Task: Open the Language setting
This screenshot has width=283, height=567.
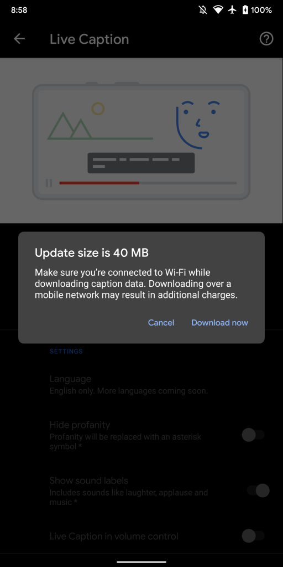Action: (141, 384)
